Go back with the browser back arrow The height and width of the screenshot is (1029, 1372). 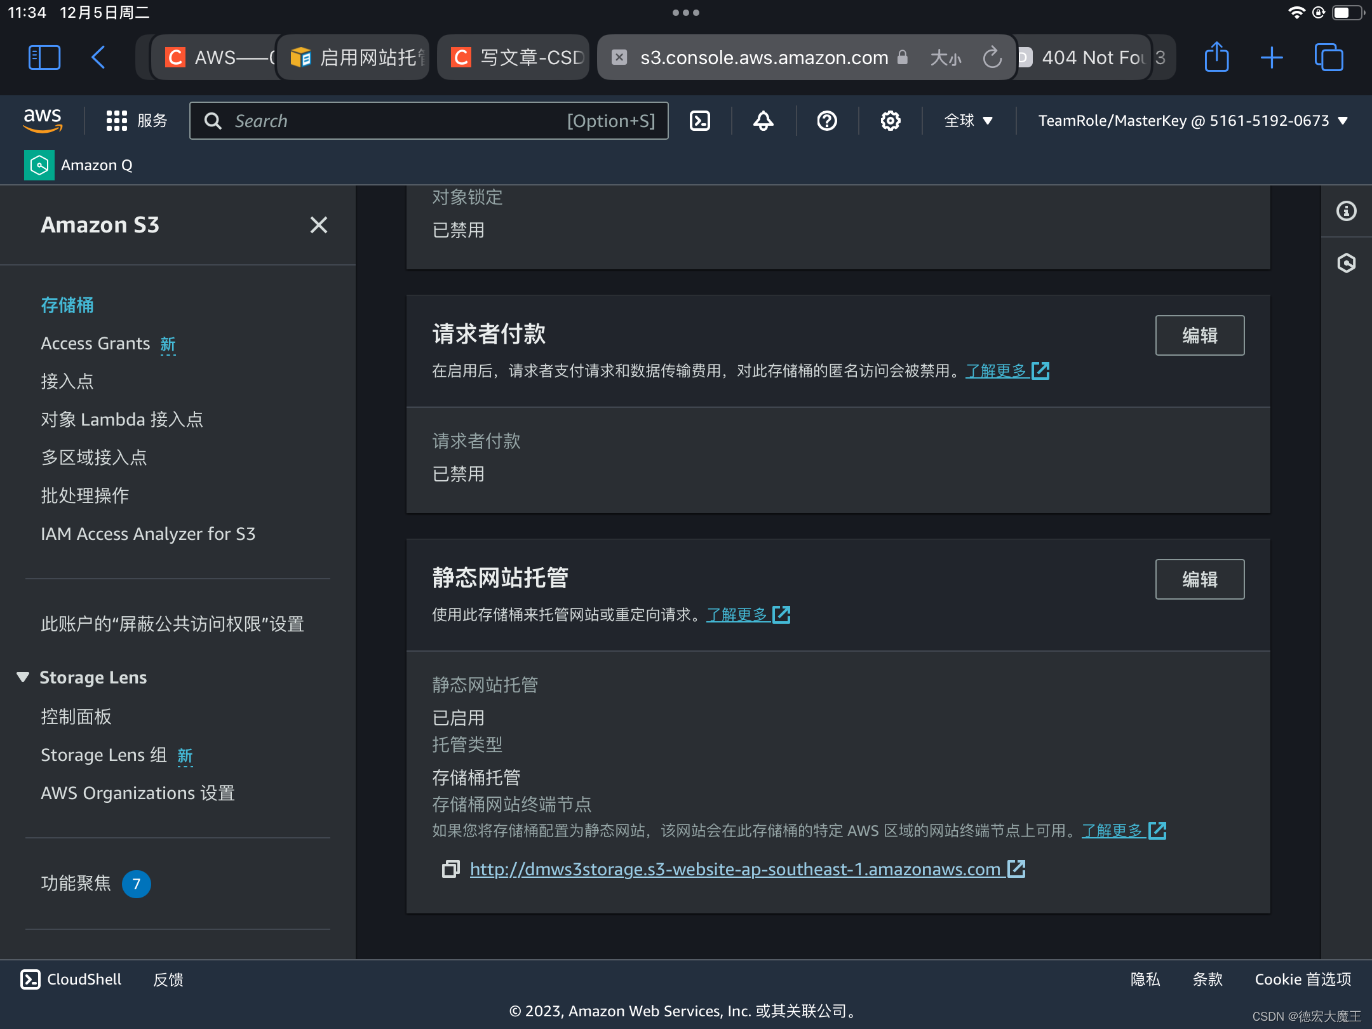[x=98, y=57]
